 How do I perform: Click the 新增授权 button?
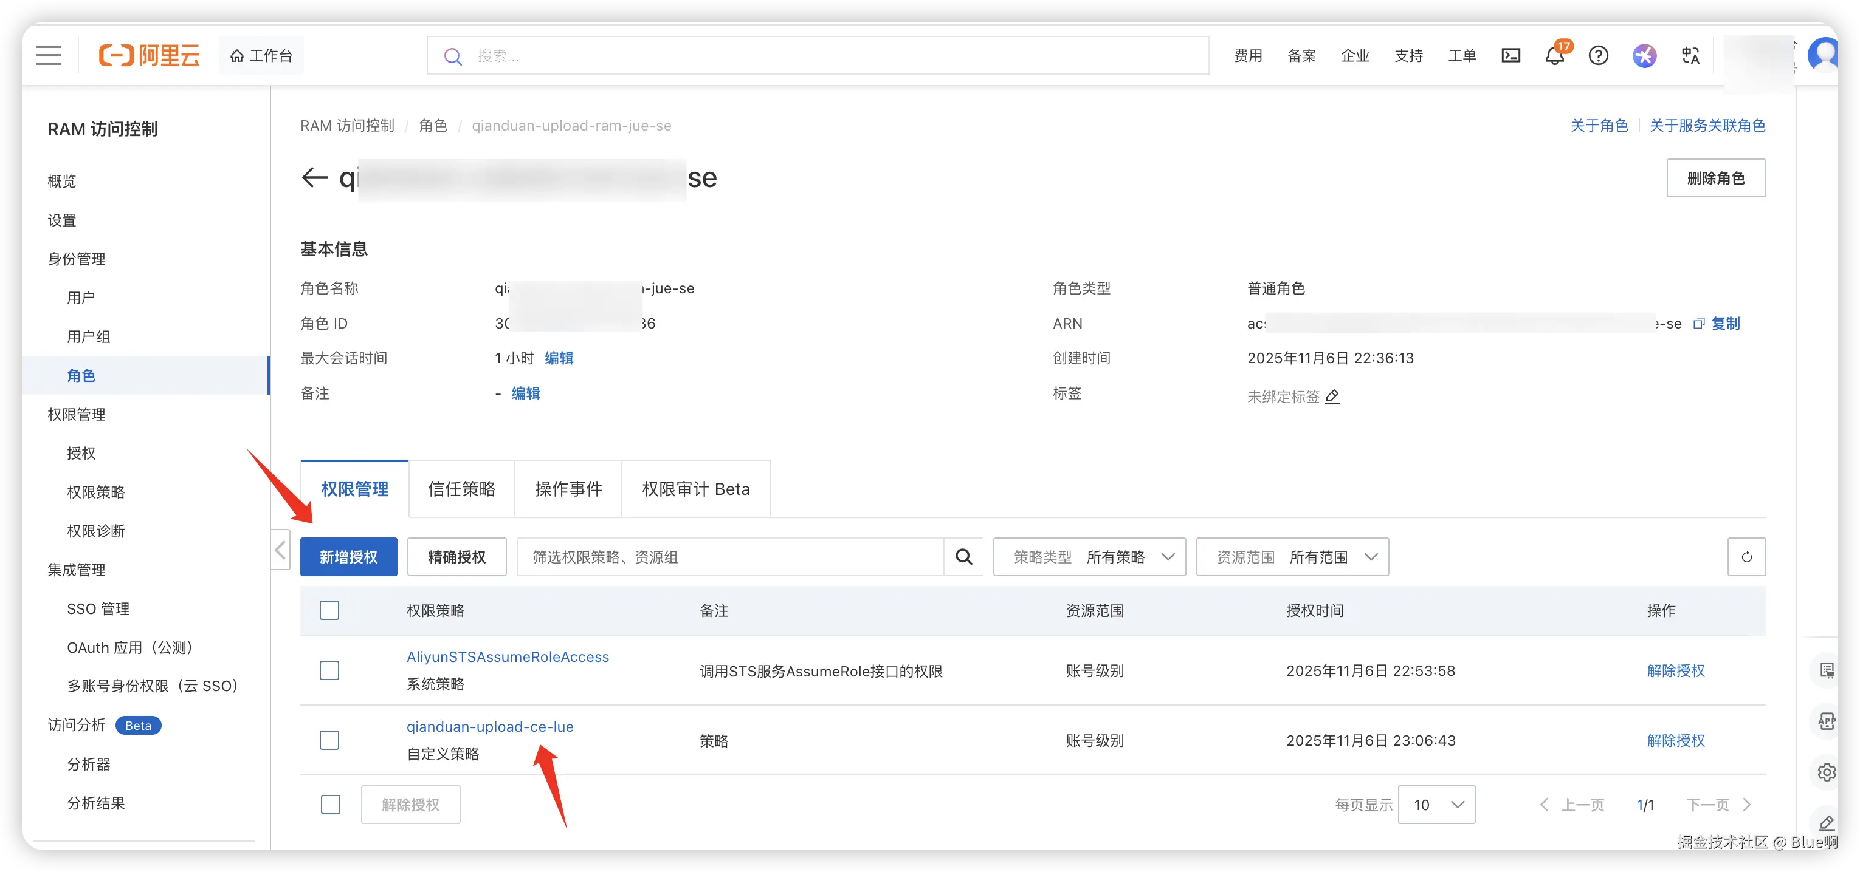(348, 557)
